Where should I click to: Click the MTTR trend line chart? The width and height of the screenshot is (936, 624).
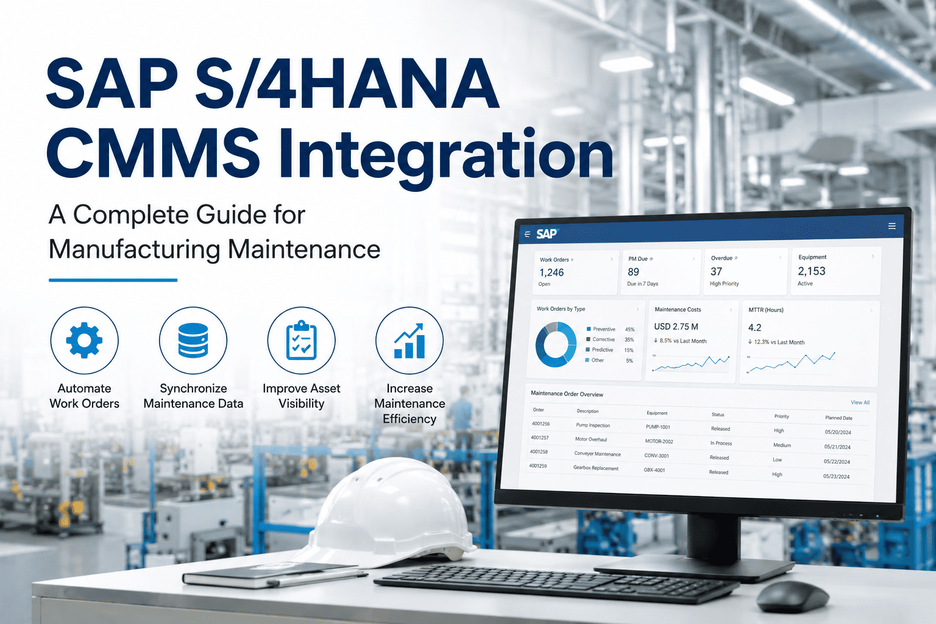[x=790, y=363]
